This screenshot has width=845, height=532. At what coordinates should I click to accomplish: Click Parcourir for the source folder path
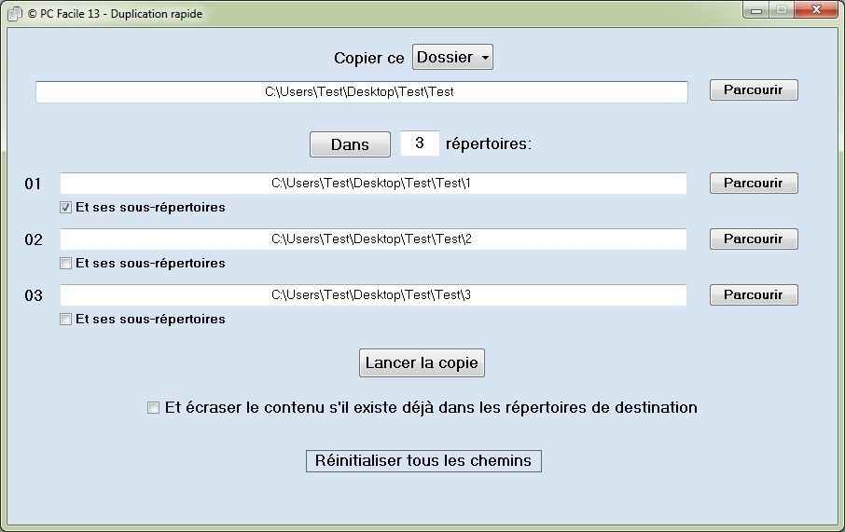pyautogui.click(x=754, y=90)
